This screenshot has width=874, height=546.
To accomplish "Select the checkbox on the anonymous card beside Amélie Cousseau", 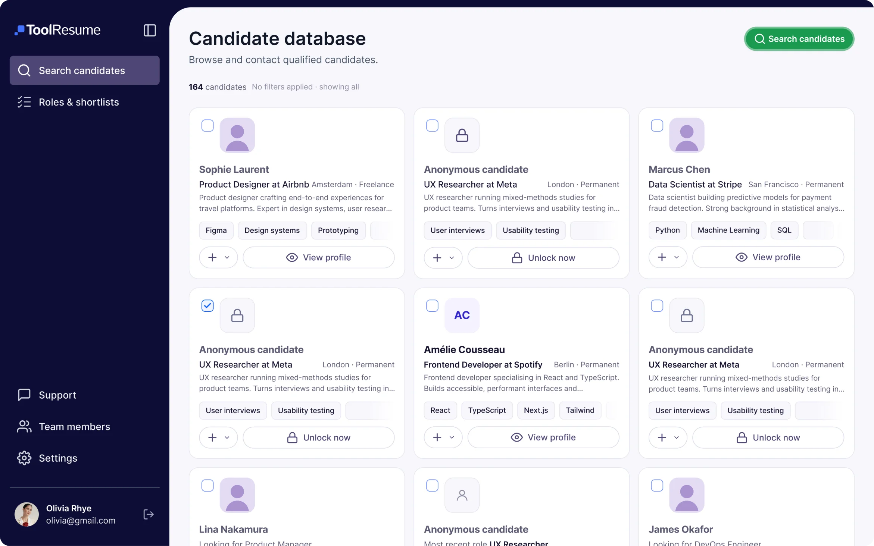I will tap(657, 305).
